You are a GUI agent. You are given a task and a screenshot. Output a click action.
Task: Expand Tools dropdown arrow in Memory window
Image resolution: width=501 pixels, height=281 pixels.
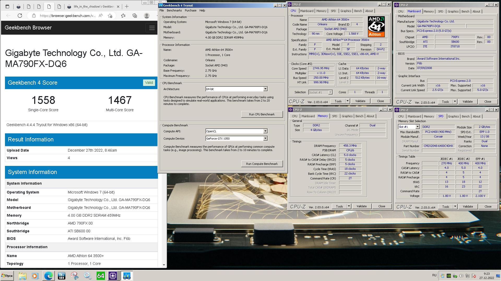(349, 206)
